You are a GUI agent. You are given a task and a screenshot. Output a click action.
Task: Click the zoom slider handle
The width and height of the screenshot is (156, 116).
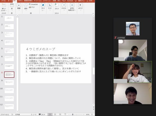(x=73, y=114)
